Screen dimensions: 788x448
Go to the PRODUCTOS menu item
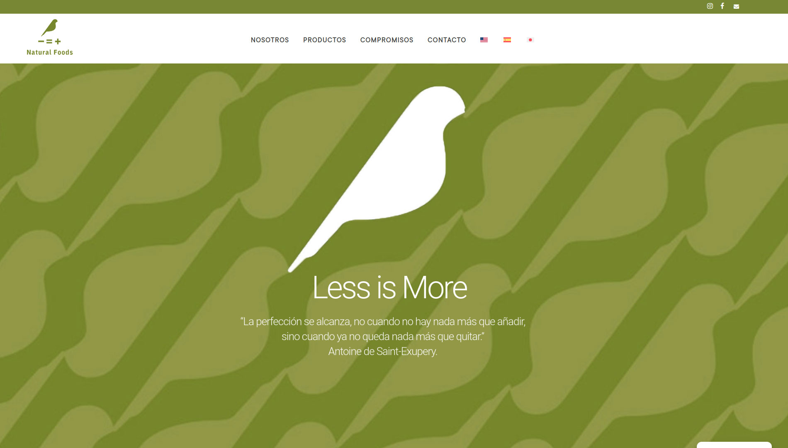pos(324,40)
